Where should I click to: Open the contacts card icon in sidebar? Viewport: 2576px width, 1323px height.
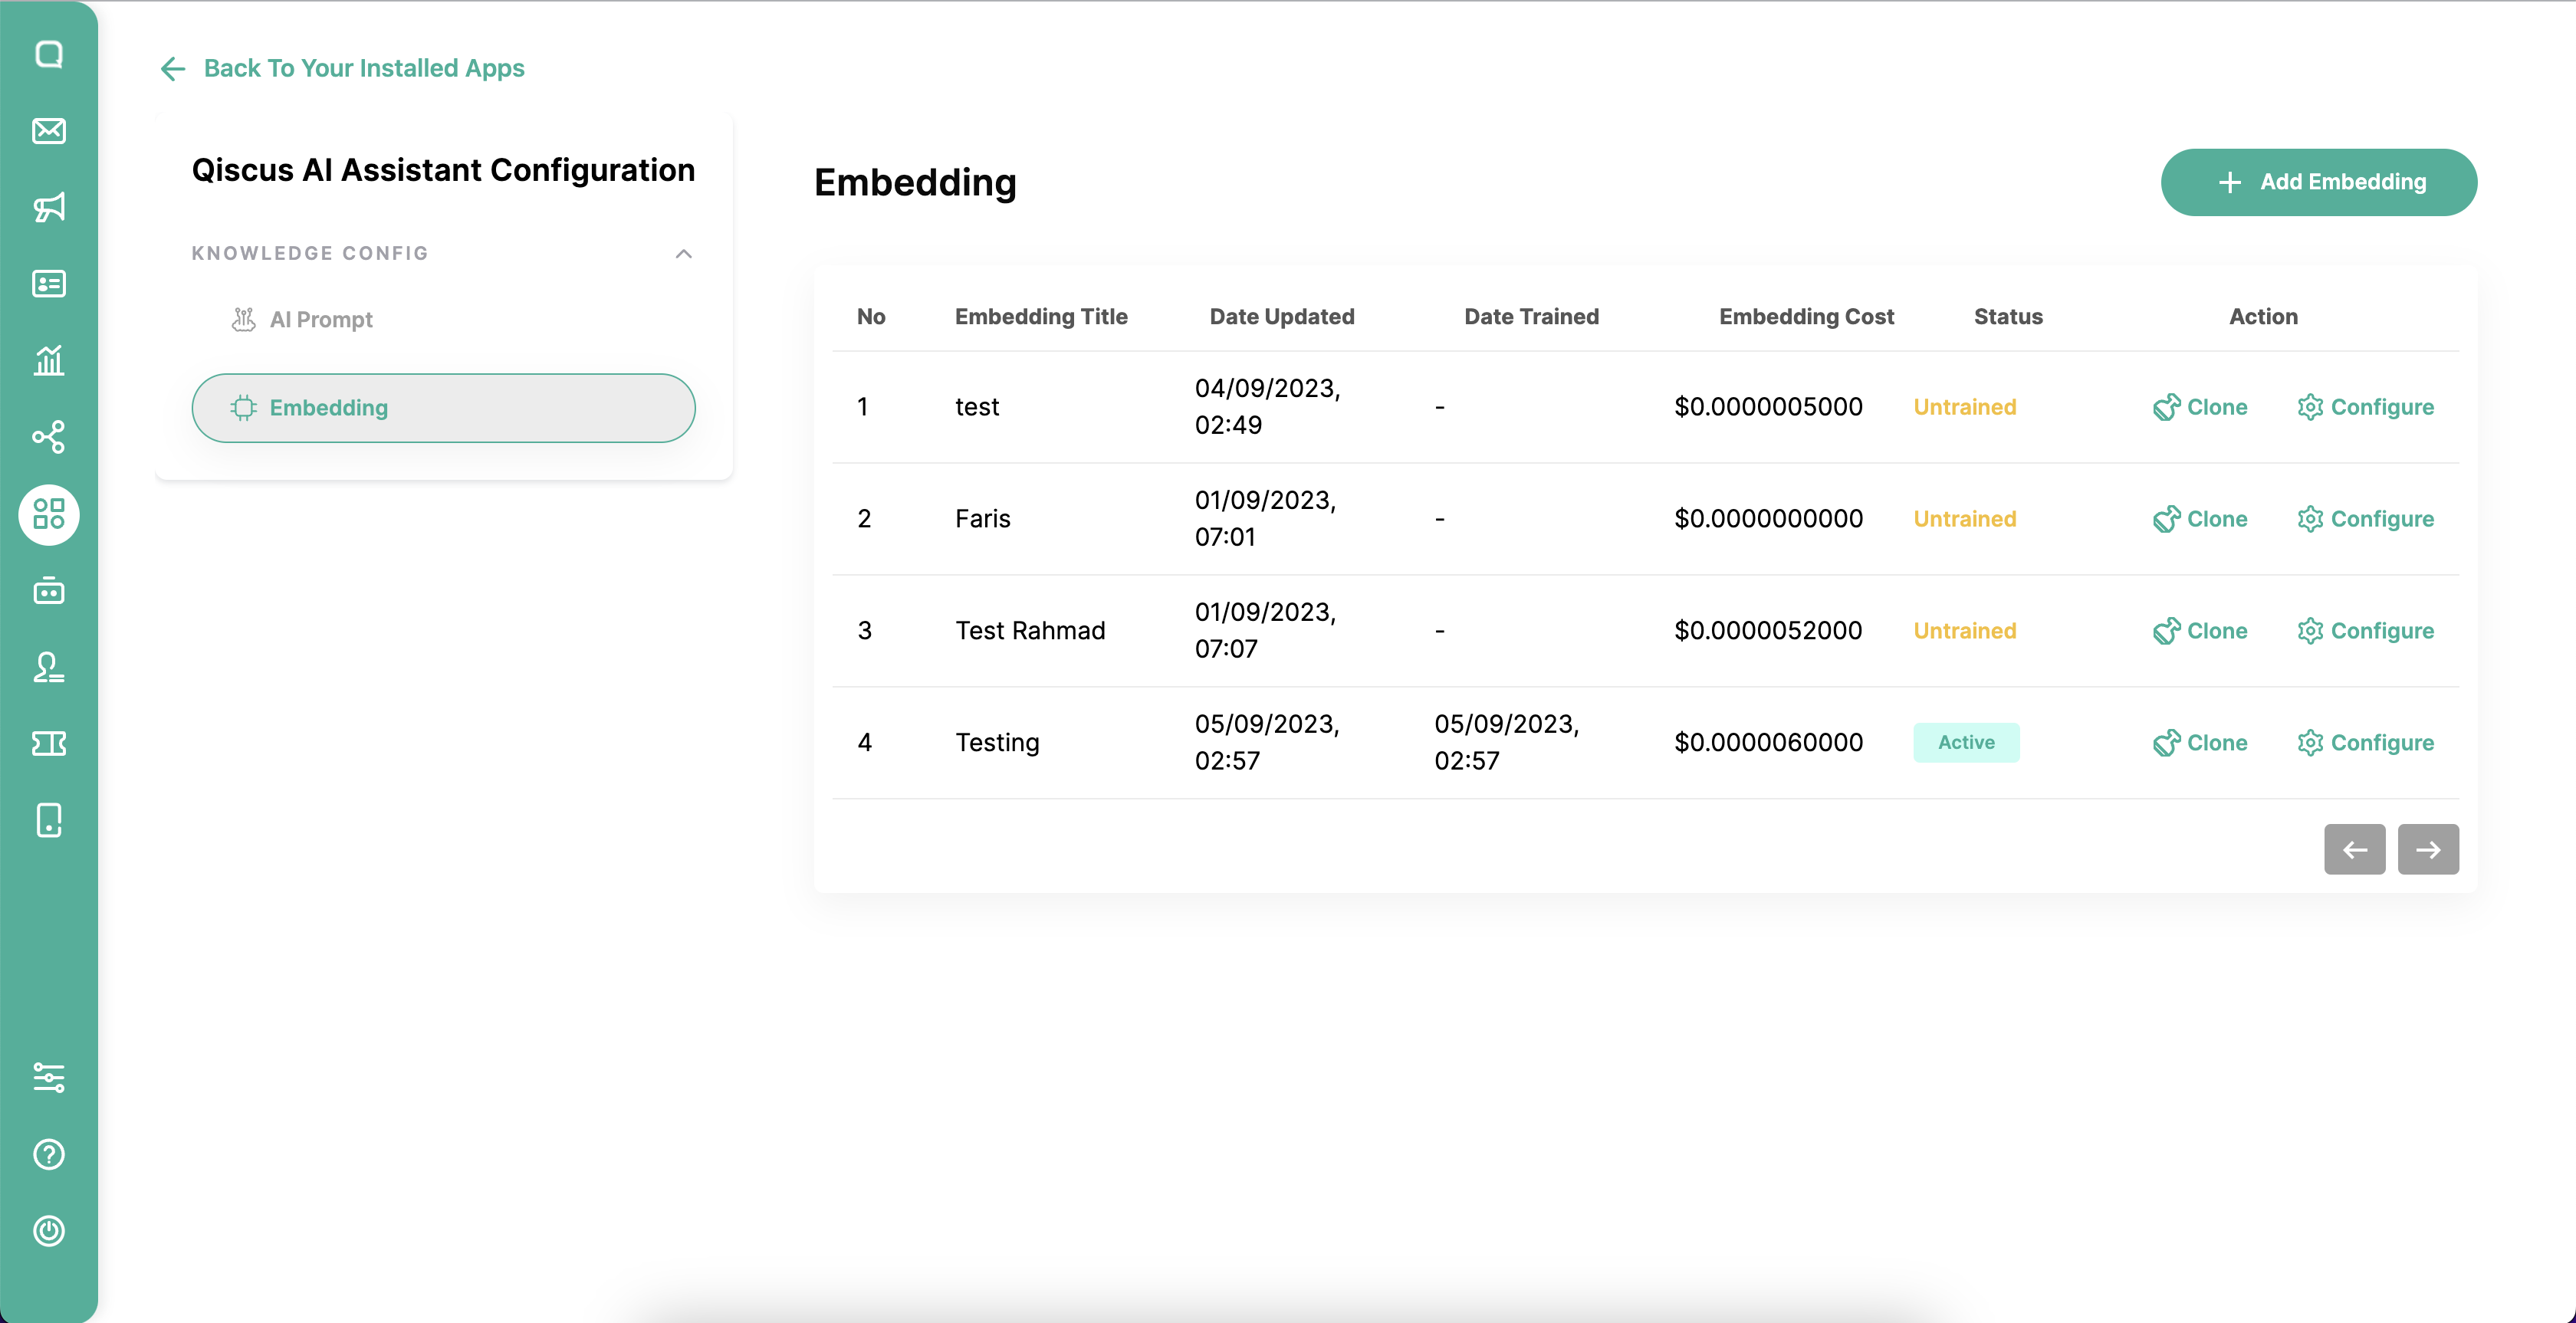(48, 284)
